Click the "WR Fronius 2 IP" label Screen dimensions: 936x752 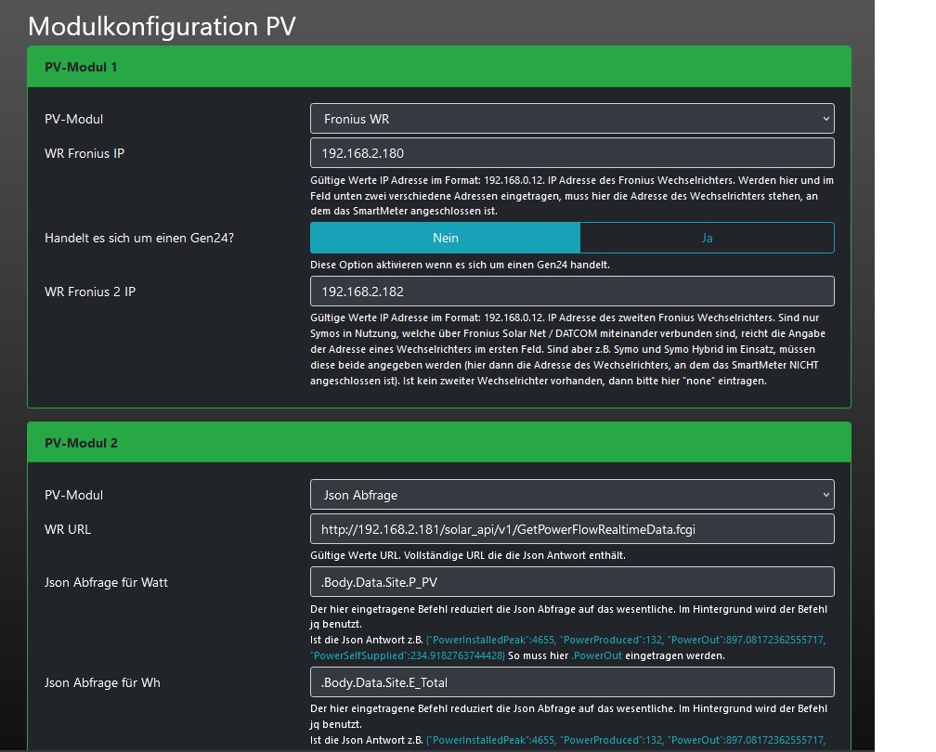90,292
